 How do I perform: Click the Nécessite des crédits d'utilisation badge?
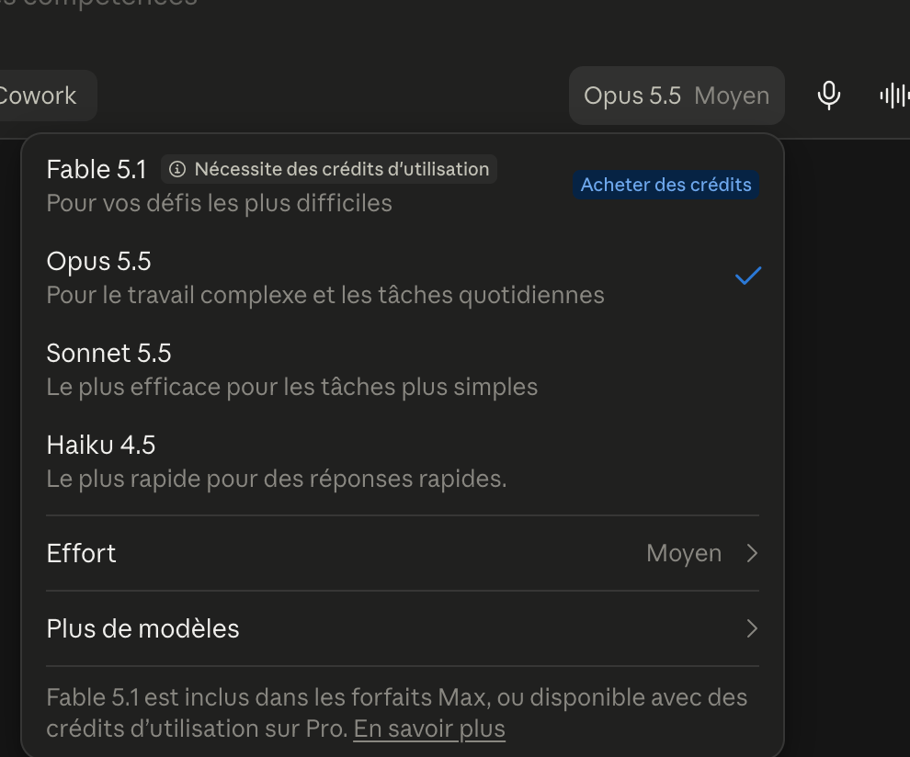click(329, 169)
